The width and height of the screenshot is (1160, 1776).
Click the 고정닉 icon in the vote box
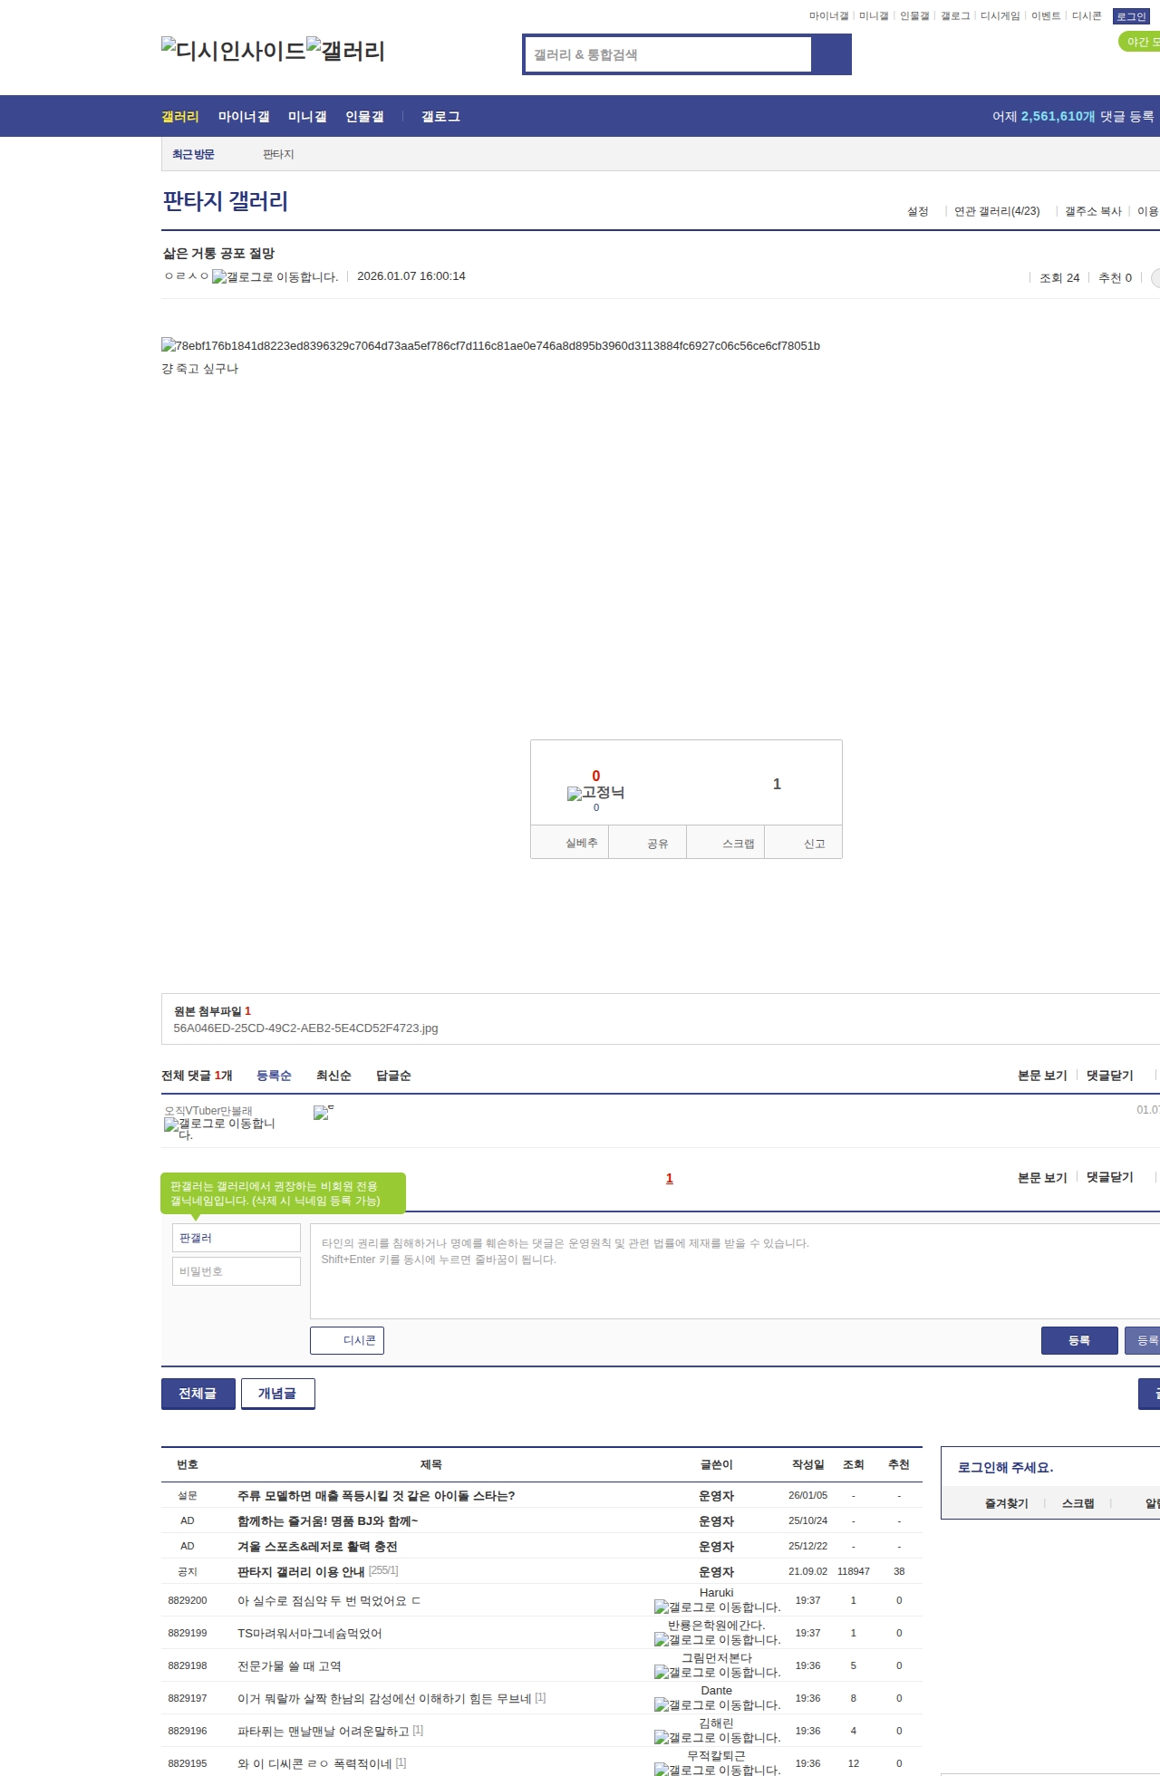click(x=595, y=793)
